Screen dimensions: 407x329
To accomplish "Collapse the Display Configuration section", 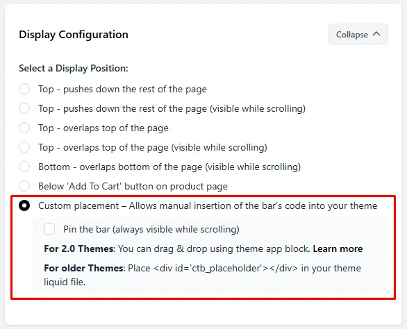I will tap(358, 34).
